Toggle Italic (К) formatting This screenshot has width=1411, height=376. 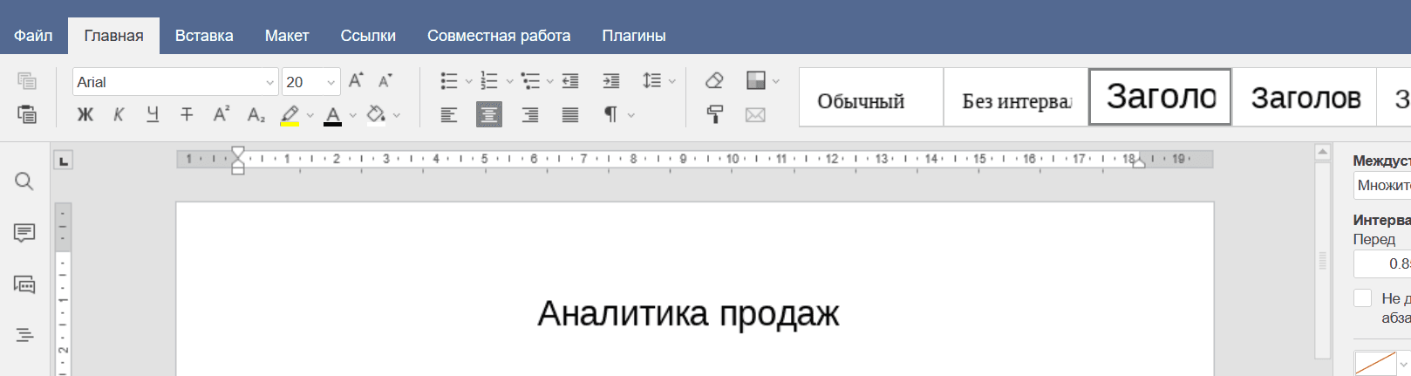point(119,114)
